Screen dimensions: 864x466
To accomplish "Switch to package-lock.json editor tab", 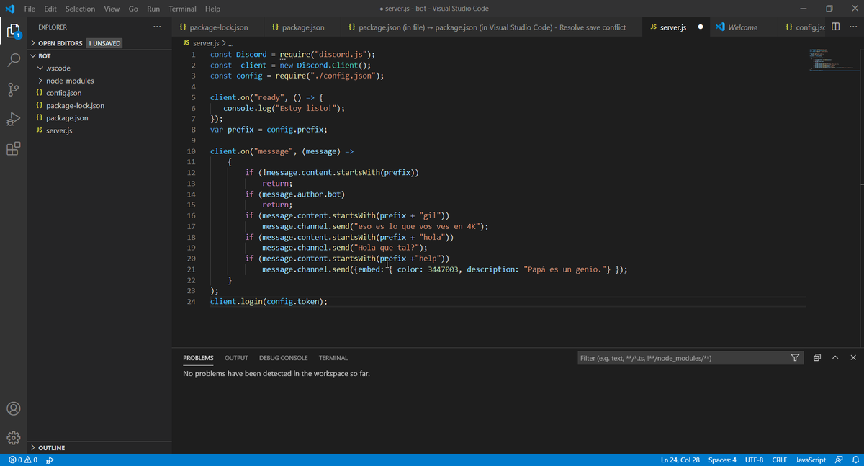I will (218, 27).
